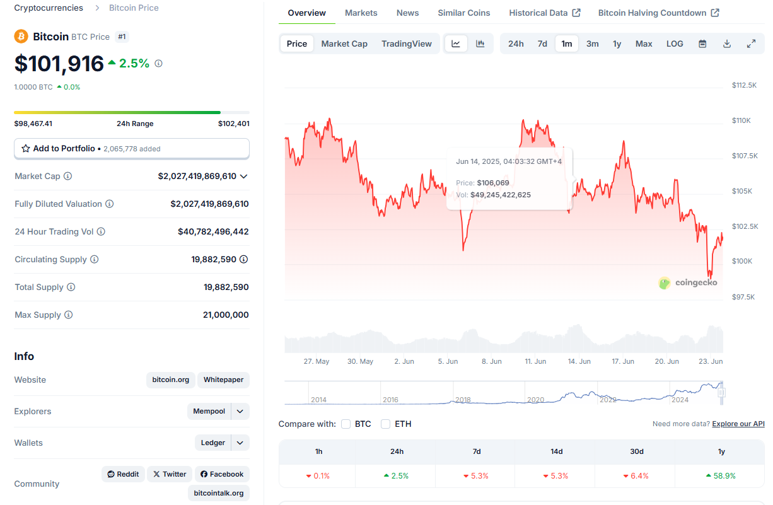Open Total Supply info icon
Image resolution: width=773 pixels, height=505 pixels.
coord(71,287)
